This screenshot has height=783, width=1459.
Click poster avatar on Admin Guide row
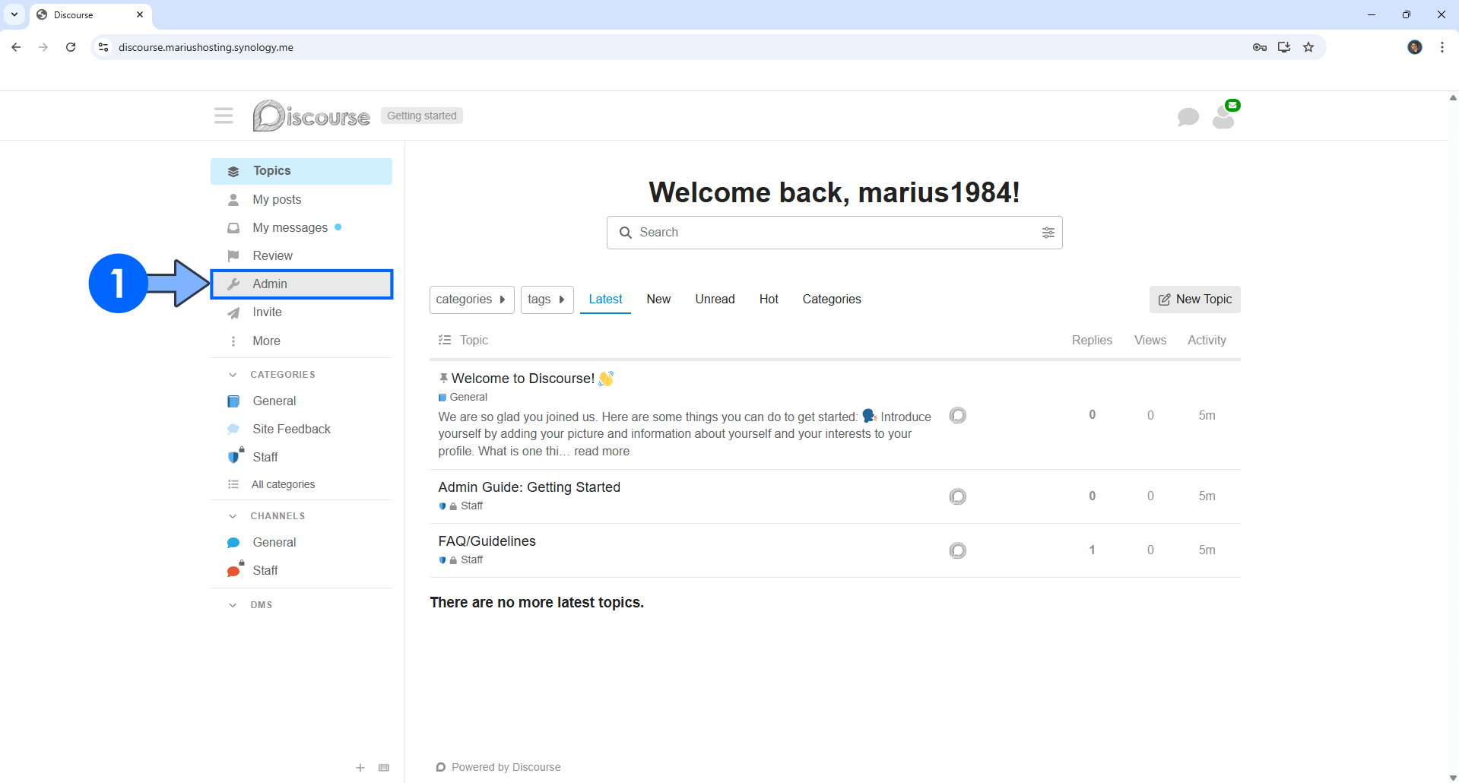pos(958,496)
